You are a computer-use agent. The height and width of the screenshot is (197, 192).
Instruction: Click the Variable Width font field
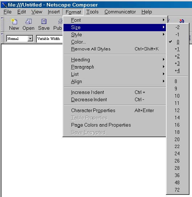coord(49,39)
